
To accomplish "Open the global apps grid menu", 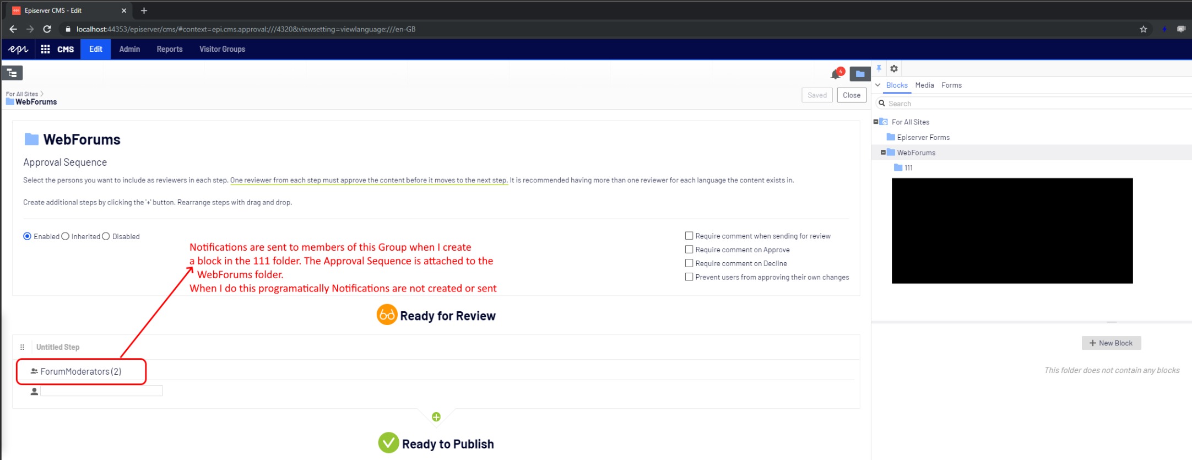I will pos(46,49).
